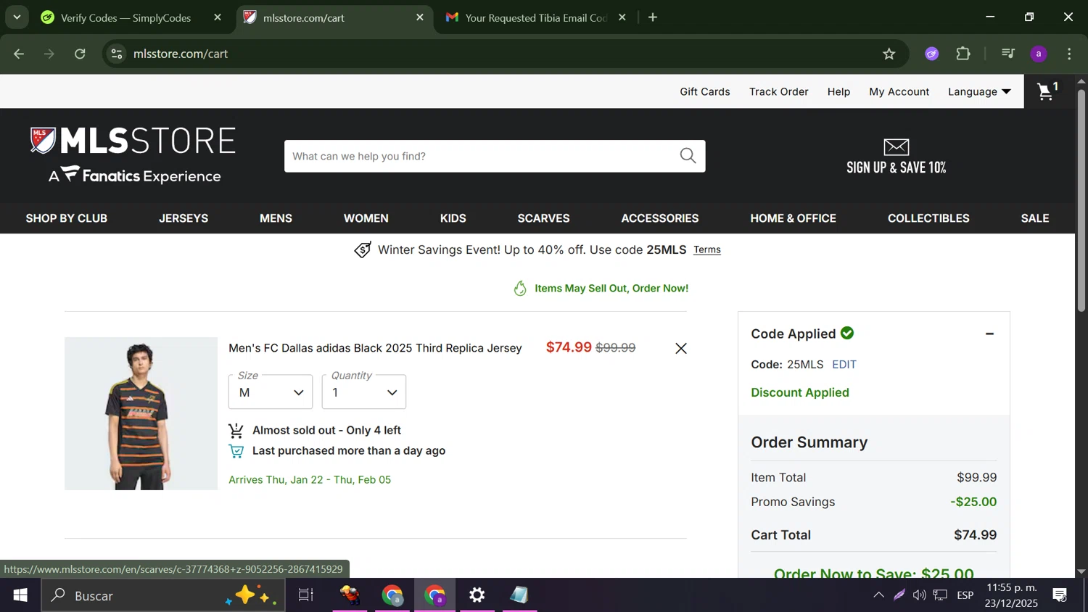1088x612 pixels.
Task: Open the SCARVES menu
Action: coord(544,218)
